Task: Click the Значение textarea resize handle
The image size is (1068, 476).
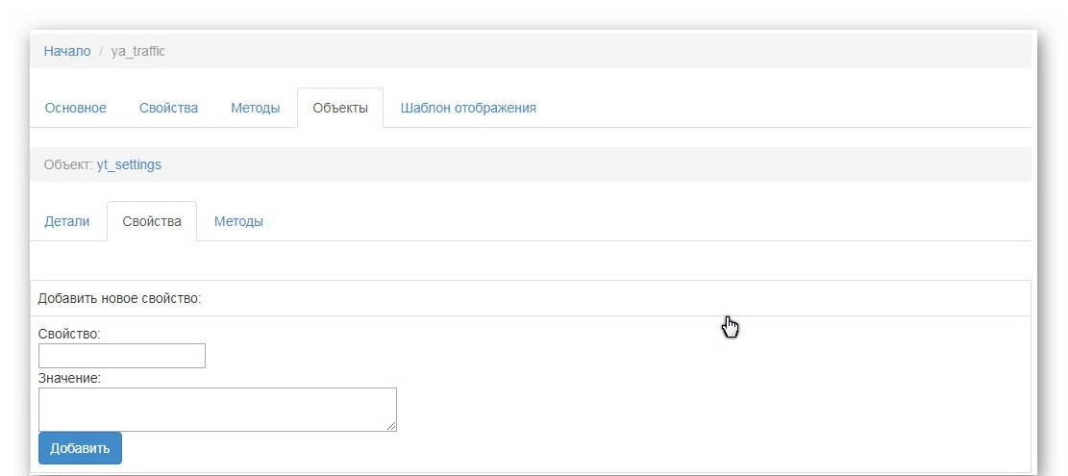Action: point(391,426)
